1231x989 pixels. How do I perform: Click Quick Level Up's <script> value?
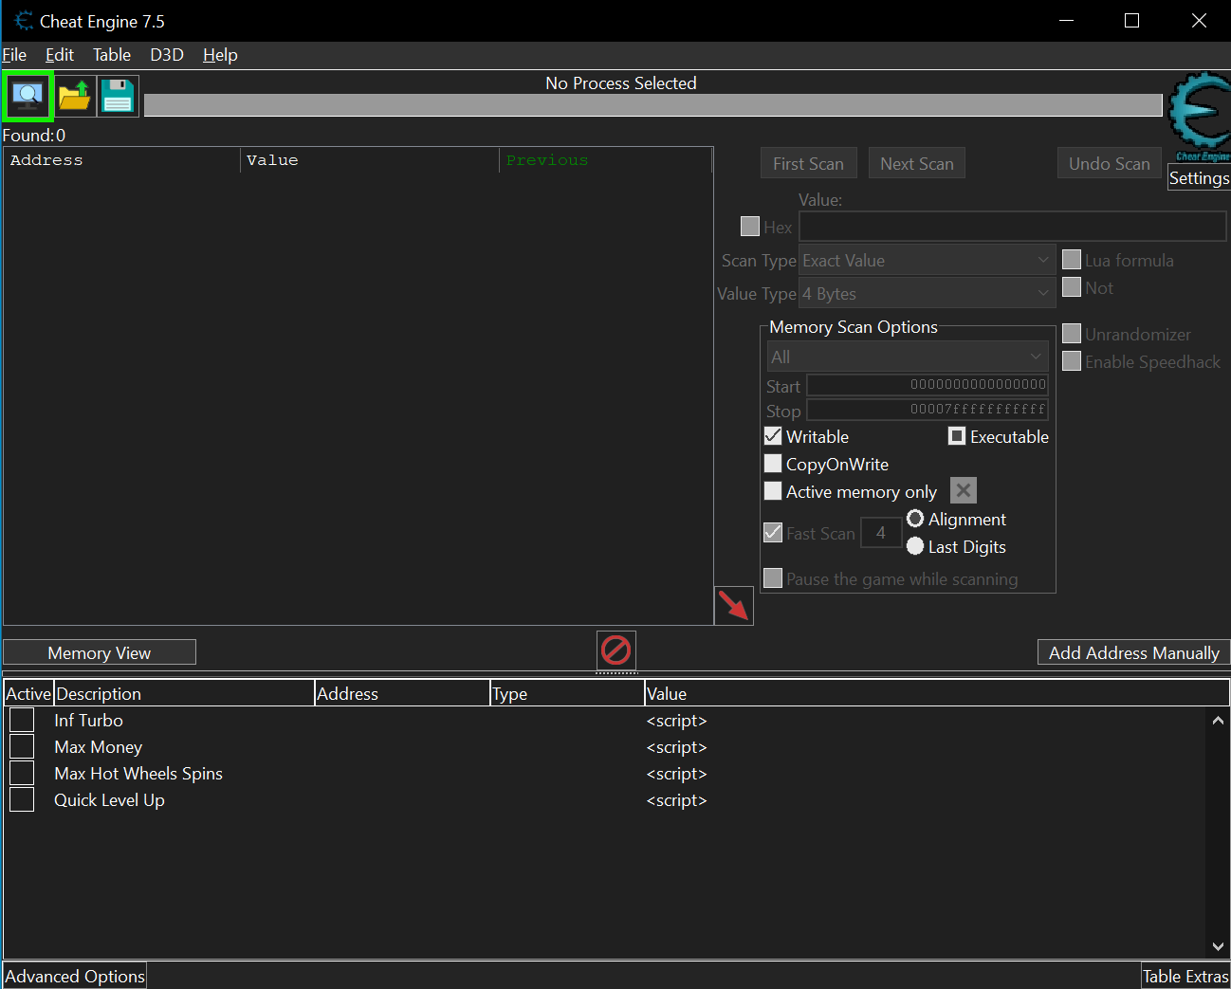676,800
